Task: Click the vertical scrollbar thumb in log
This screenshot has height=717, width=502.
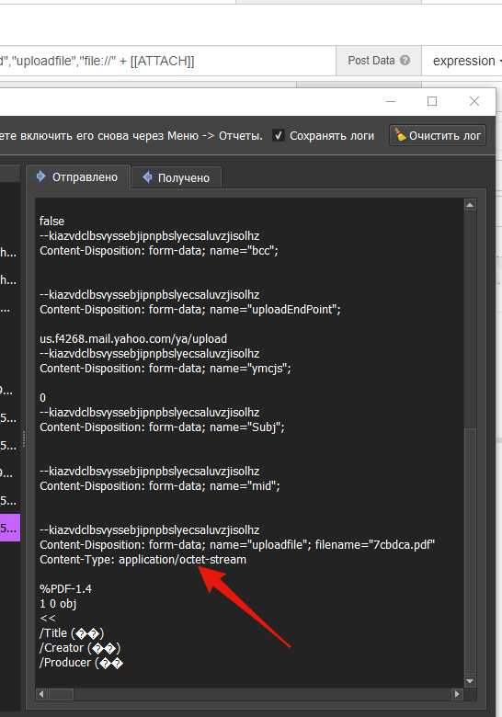Action: (470, 552)
